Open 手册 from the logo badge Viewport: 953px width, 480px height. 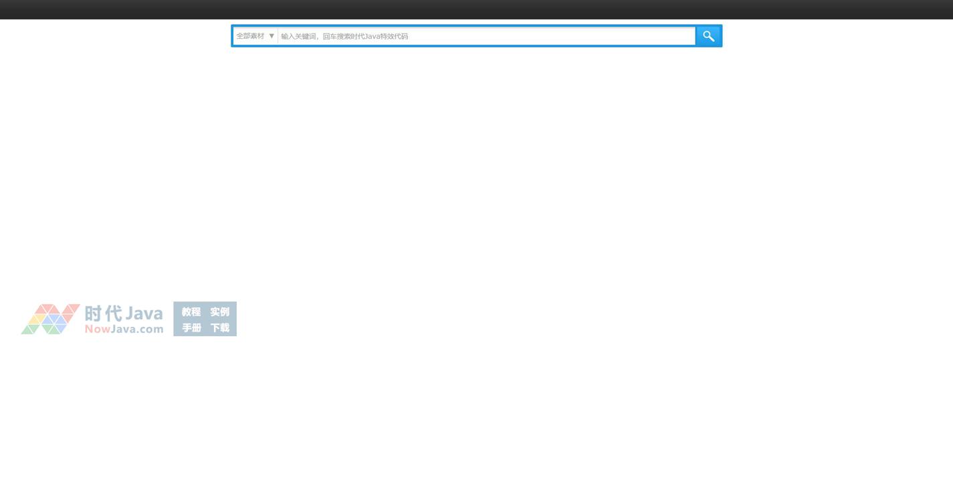(191, 328)
